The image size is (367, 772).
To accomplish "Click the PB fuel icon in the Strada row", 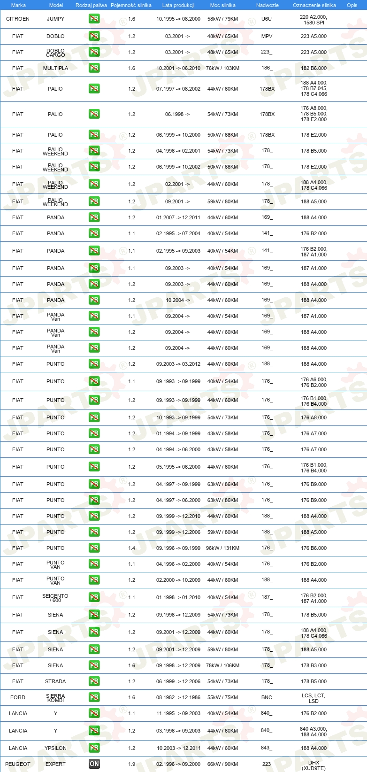I will click(x=94, y=681).
